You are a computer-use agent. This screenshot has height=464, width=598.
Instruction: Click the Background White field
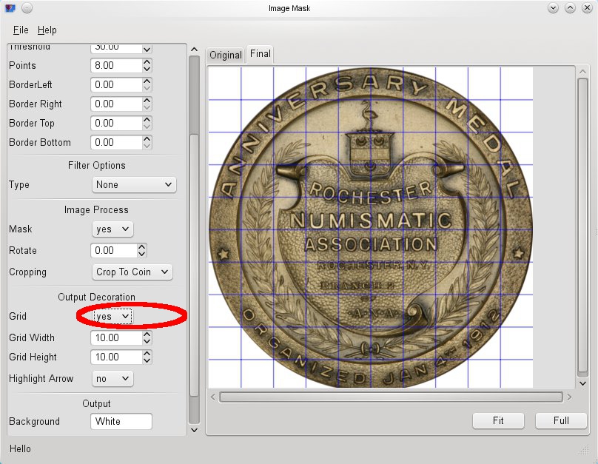tap(121, 421)
